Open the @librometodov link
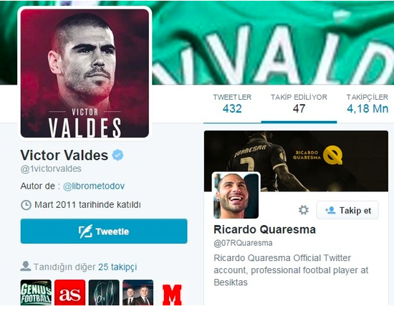 pos(94,186)
